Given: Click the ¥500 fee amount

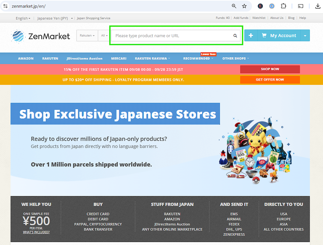Looking at the screenshot, I should 36,221.
